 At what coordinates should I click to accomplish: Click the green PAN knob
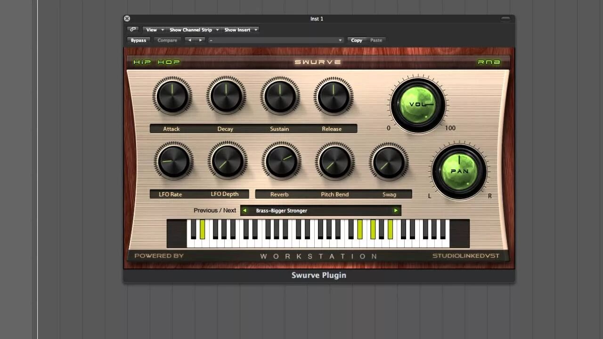[x=459, y=171]
